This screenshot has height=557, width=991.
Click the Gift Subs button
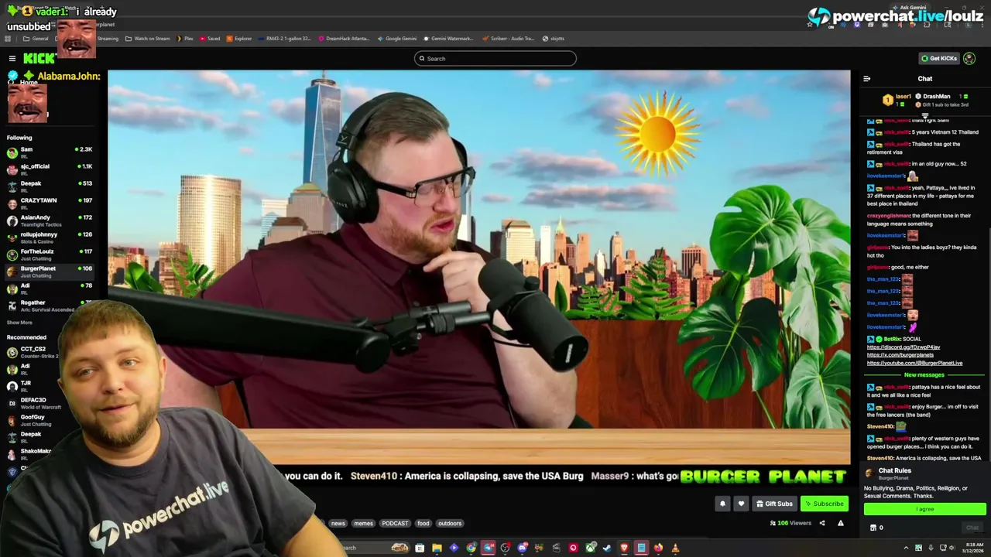773,504
